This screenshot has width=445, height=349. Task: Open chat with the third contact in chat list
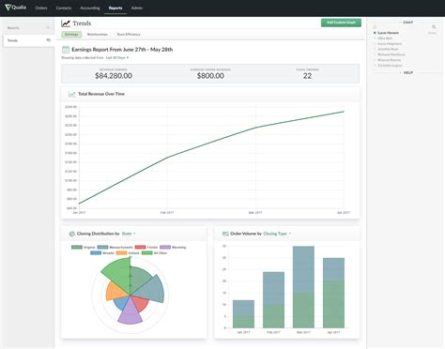390,44
